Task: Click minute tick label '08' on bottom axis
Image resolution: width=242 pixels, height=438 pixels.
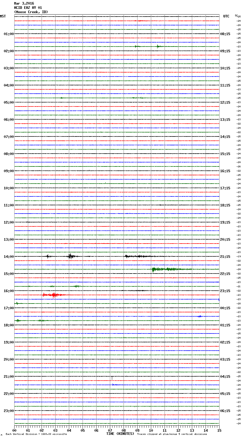Action: (124, 430)
